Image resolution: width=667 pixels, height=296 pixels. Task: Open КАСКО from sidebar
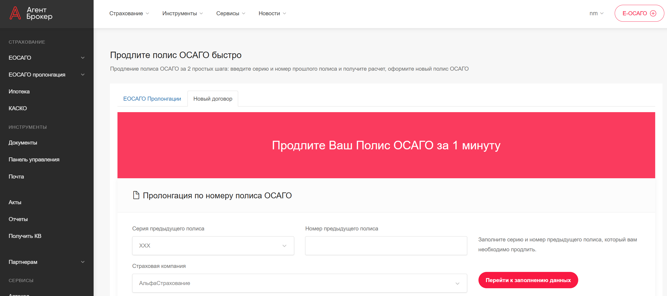pos(18,108)
